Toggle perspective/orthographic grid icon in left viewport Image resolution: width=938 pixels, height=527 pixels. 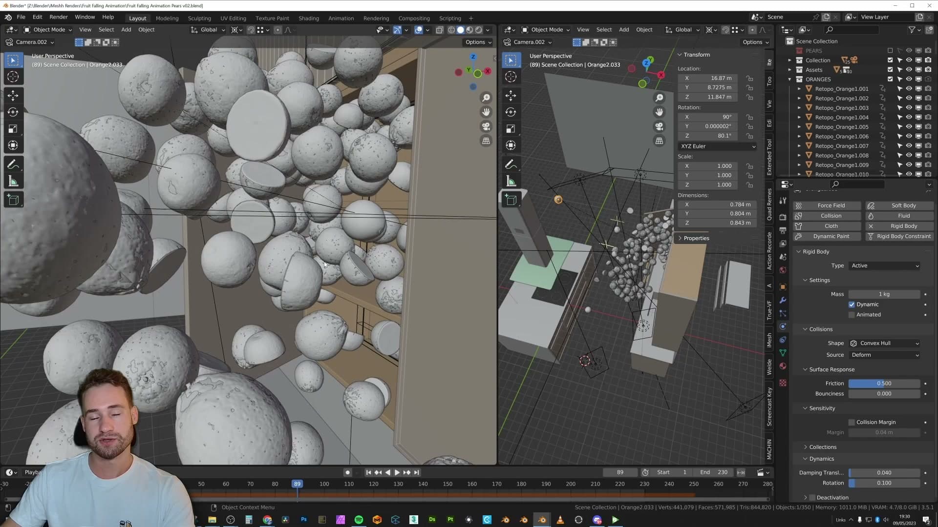click(x=486, y=141)
